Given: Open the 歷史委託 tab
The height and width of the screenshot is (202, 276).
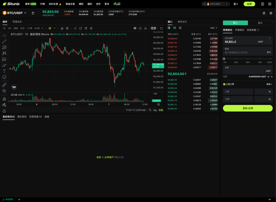Looking at the screenshot, I should [x=22, y=116].
